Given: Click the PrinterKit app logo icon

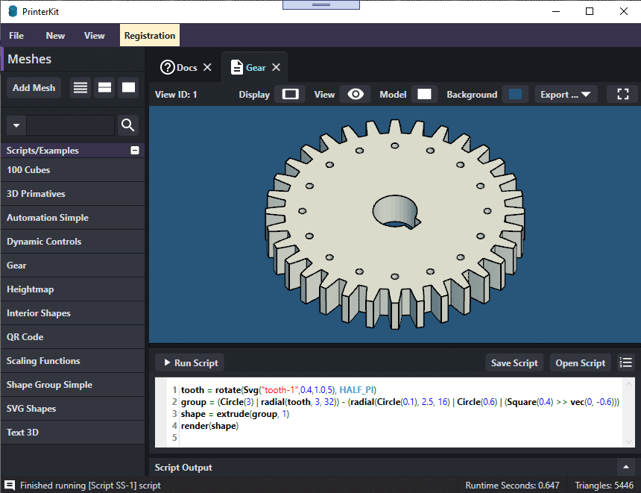Looking at the screenshot, I should (x=13, y=11).
